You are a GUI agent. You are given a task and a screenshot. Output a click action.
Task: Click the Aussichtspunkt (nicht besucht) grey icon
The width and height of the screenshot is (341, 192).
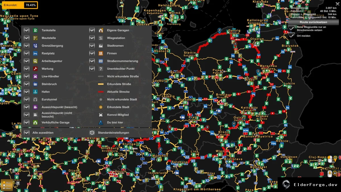tap(35, 115)
